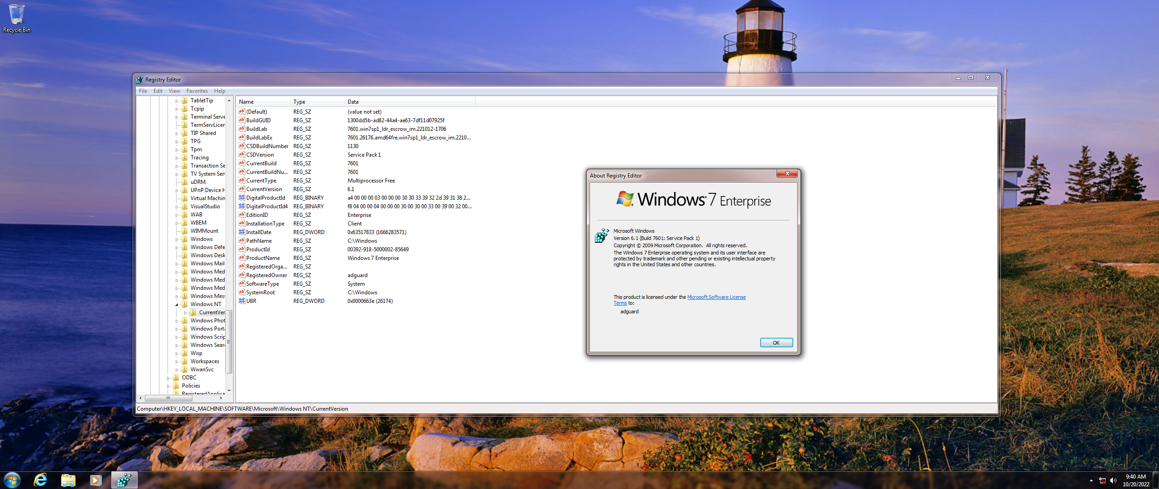This screenshot has width=1159, height=489.
Task: Select the uDRM key in tree
Action: (198, 182)
